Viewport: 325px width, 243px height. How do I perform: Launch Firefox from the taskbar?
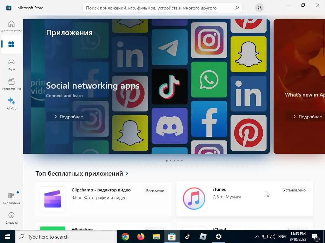141,237
